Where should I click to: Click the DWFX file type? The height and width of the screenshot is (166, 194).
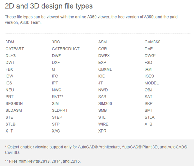coord(104,56)
